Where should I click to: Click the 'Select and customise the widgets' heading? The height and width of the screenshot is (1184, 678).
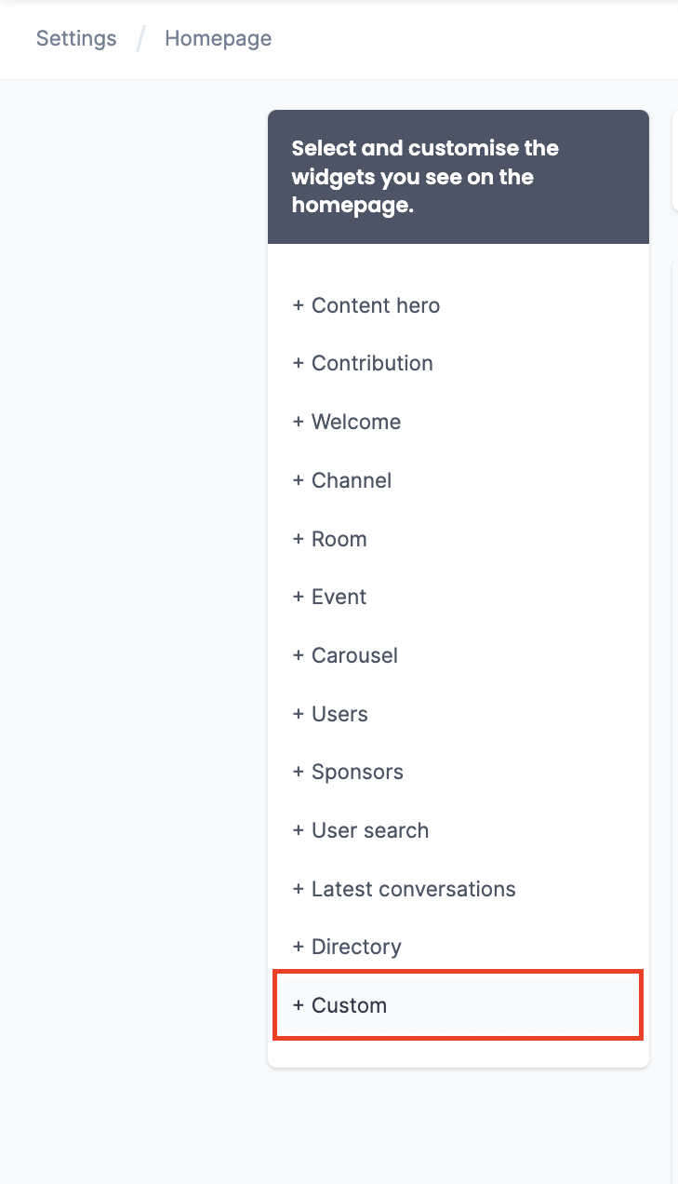pyautogui.click(x=425, y=177)
